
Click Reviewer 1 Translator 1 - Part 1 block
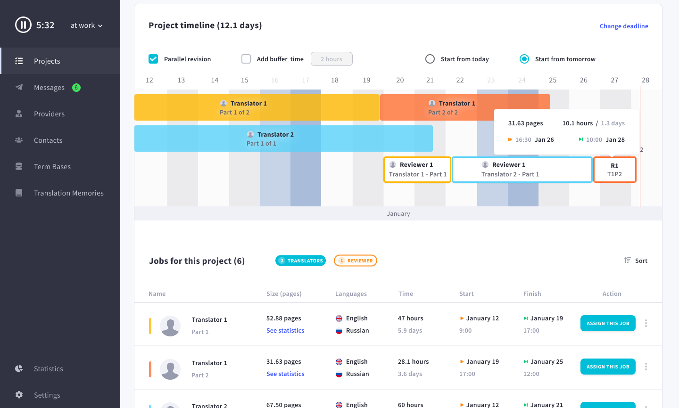click(x=417, y=170)
